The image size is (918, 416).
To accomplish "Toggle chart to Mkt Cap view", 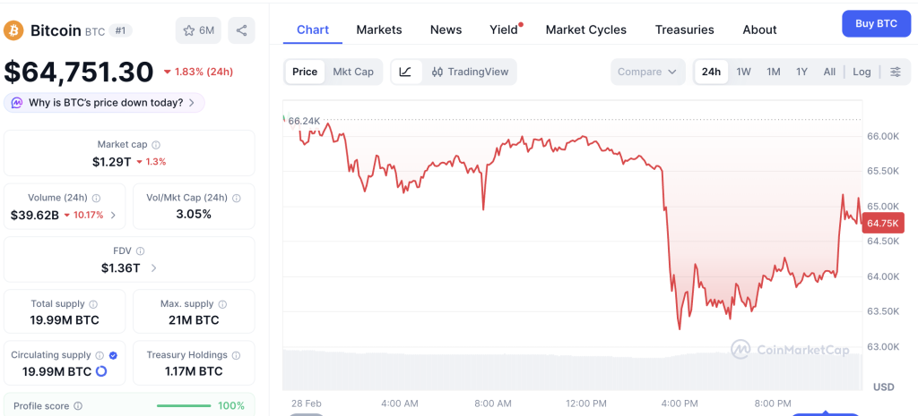I will [x=353, y=72].
